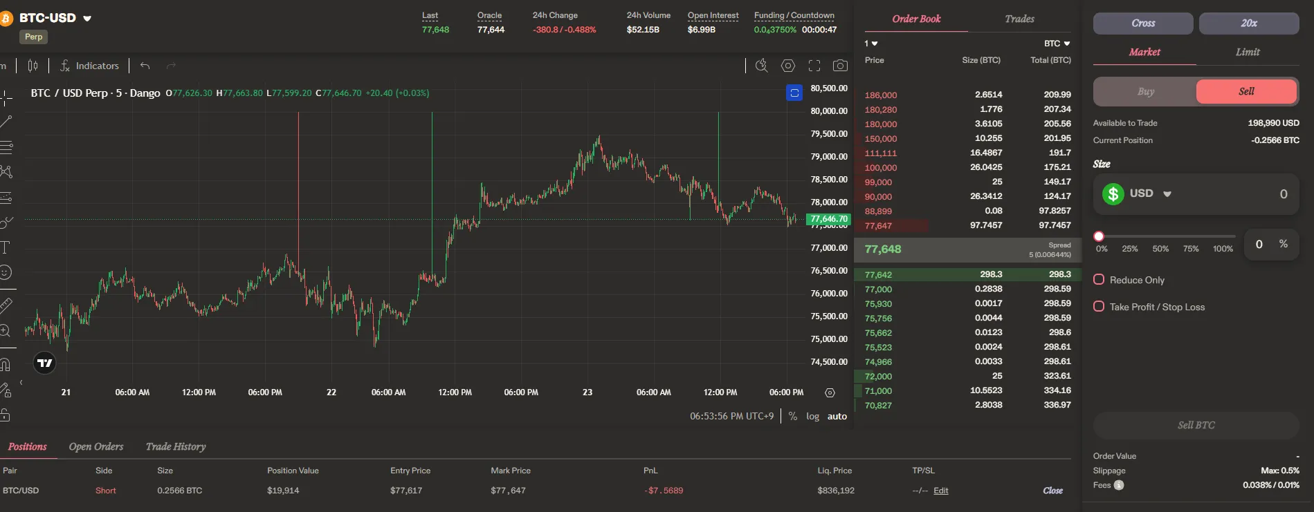
Task: Open chart settings hexagon icon
Action: point(788,66)
